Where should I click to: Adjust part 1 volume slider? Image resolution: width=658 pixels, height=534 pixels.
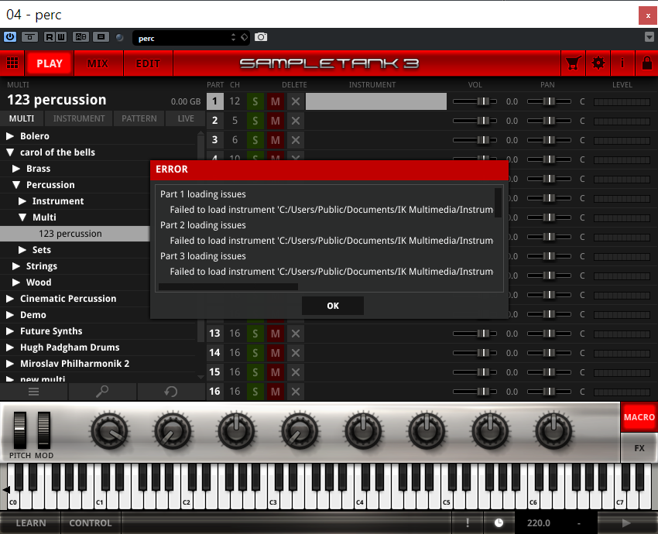pyautogui.click(x=475, y=101)
